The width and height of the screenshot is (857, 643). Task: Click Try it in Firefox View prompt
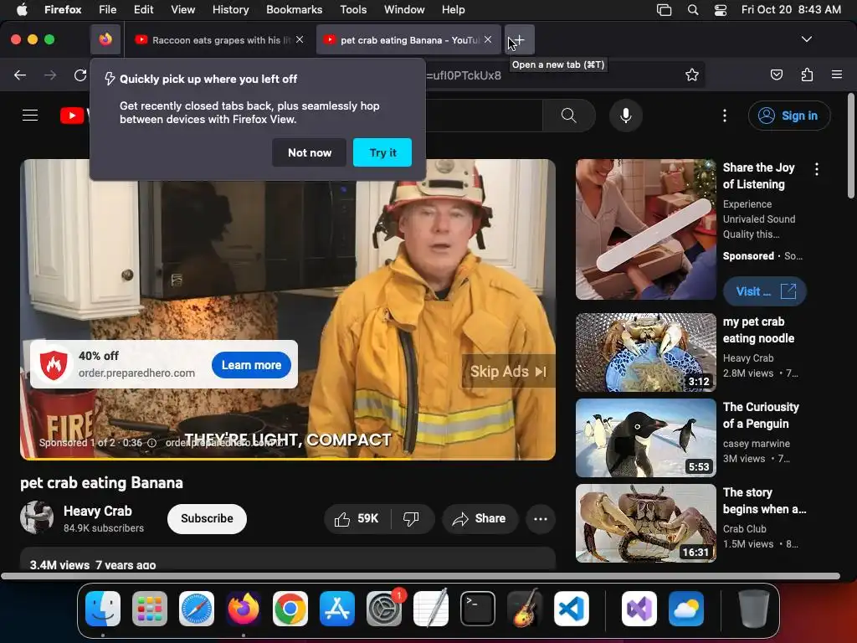382,152
